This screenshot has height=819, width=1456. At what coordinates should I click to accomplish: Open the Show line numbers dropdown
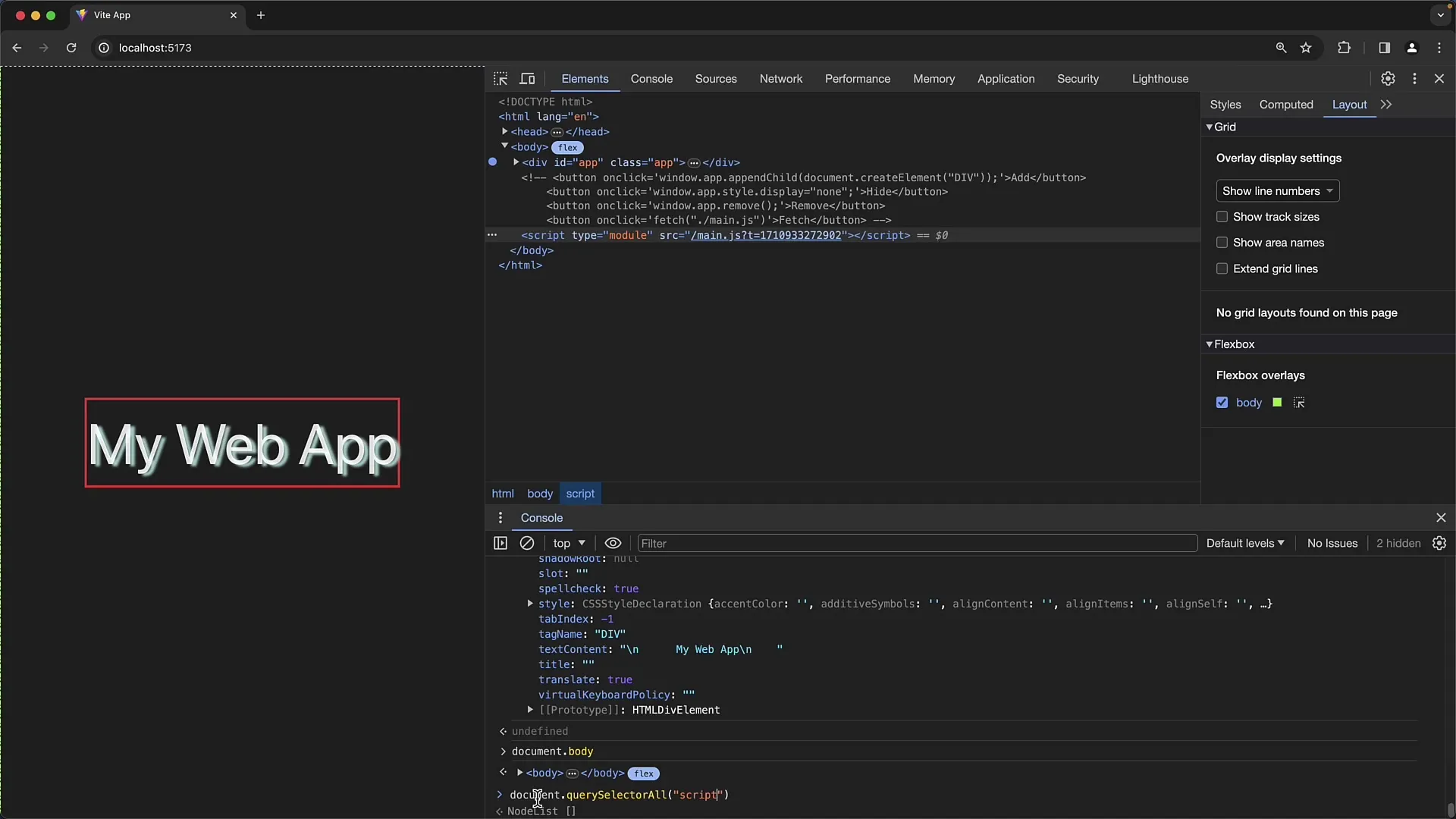point(1278,191)
